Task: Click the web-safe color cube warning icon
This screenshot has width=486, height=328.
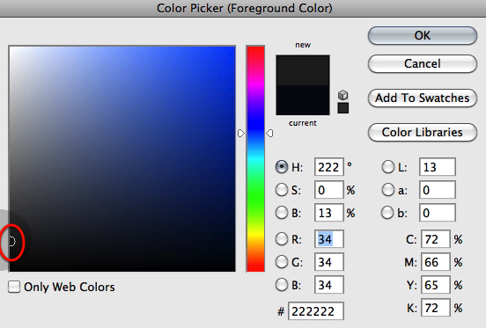Action: pyautogui.click(x=342, y=95)
